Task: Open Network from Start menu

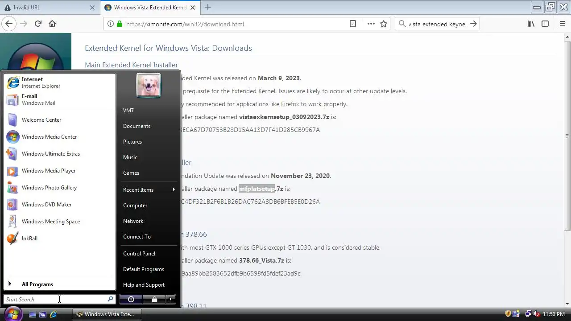Action: click(149, 221)
